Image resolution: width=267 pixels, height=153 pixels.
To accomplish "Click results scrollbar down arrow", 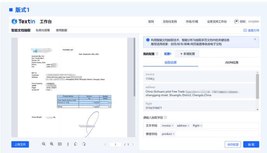I will tap(257, 109).
